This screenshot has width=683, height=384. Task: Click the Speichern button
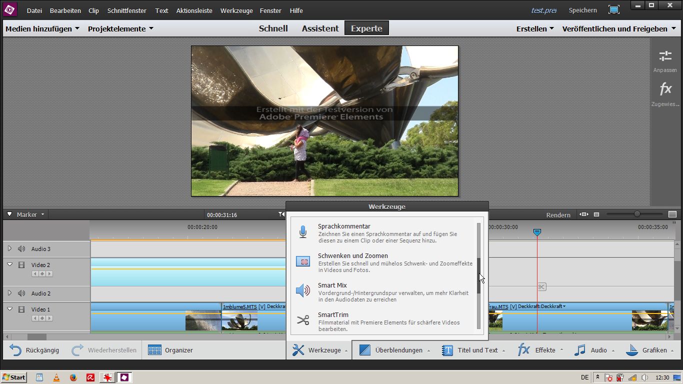[x=583, y=10]
